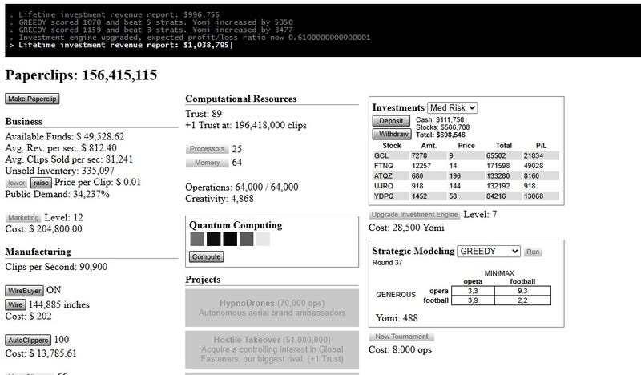The height and width of the screenshot is (375, 641).
Task: Click payoff cell 9,3 in grid
Action: click(x=522, y=291)
